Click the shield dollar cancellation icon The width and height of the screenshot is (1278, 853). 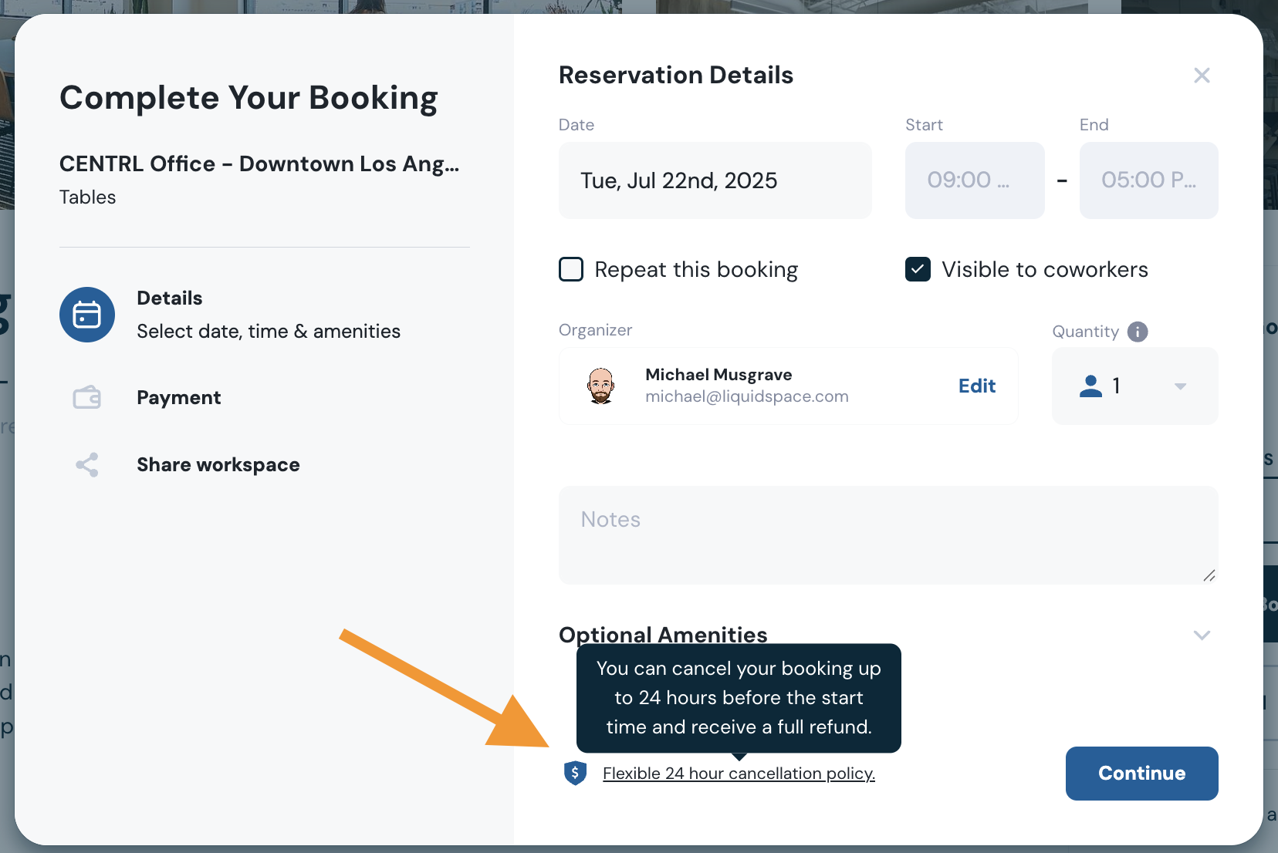575,773
